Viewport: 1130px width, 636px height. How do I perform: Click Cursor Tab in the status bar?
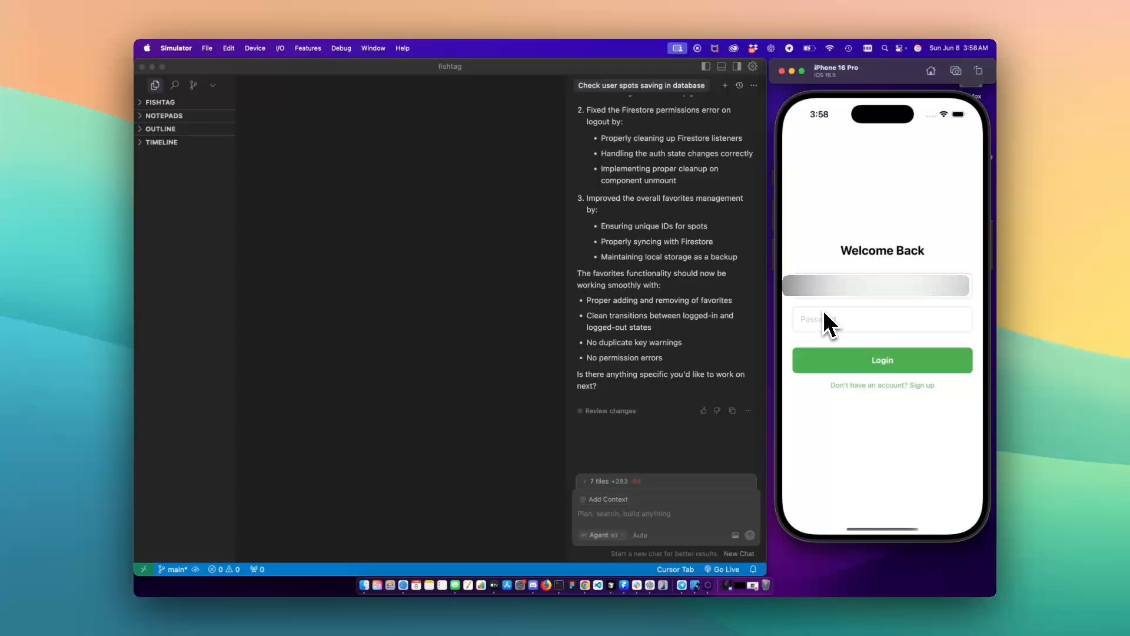coord(675,569)
